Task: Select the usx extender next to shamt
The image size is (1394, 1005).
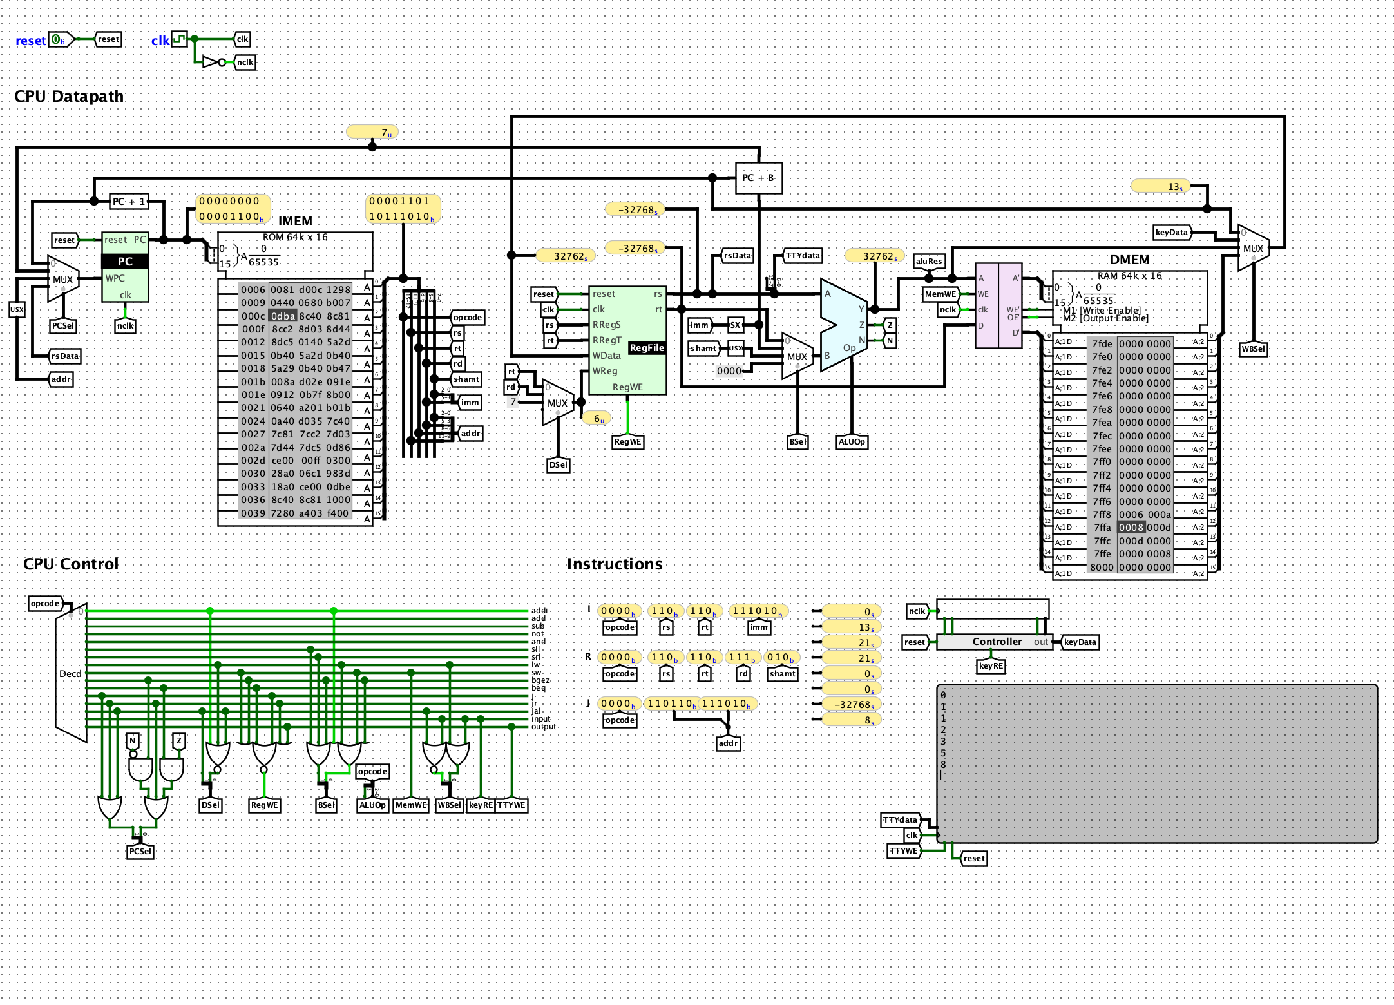Action: [736, 349]
